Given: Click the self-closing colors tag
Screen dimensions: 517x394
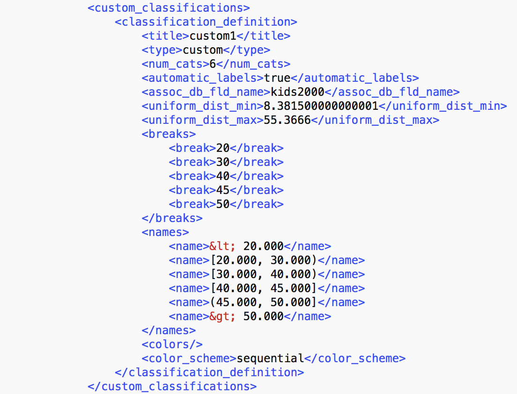Looking at the screenshot, I should click(172, 344).
